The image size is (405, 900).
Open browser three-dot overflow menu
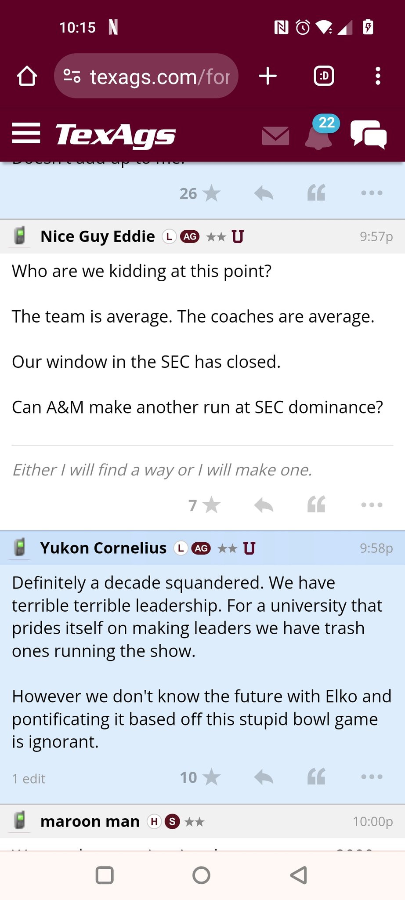pos(378,76)
